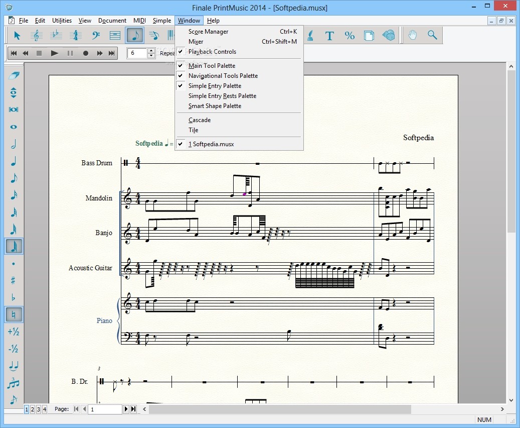Open the Utilities menu
Screen dimensions: 520x428
[62, 21]
